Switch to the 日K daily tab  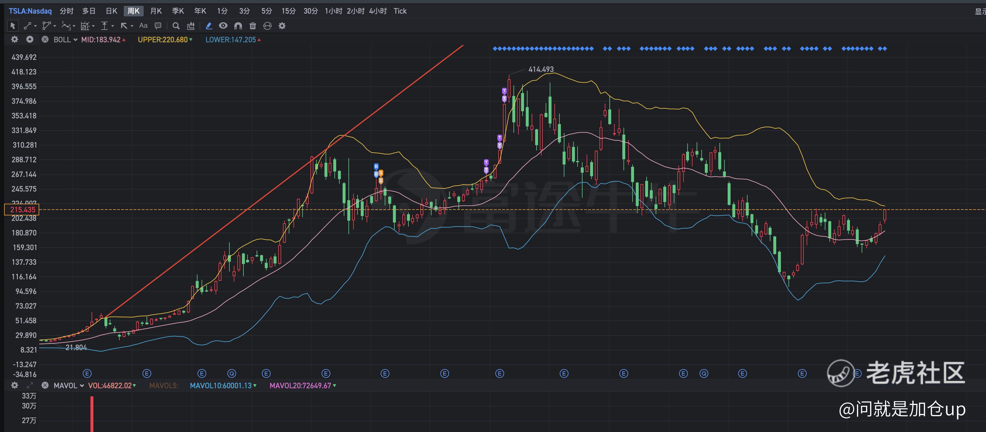coord(111,11)
